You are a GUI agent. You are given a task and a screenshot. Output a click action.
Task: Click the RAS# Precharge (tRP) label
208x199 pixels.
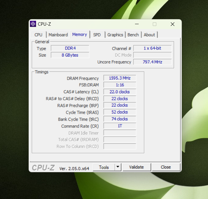click(78, 106)
